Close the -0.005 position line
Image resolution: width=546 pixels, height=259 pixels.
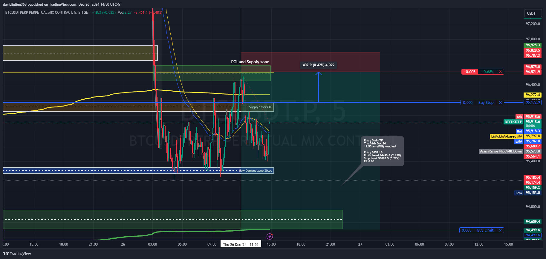tap(500, 72)
